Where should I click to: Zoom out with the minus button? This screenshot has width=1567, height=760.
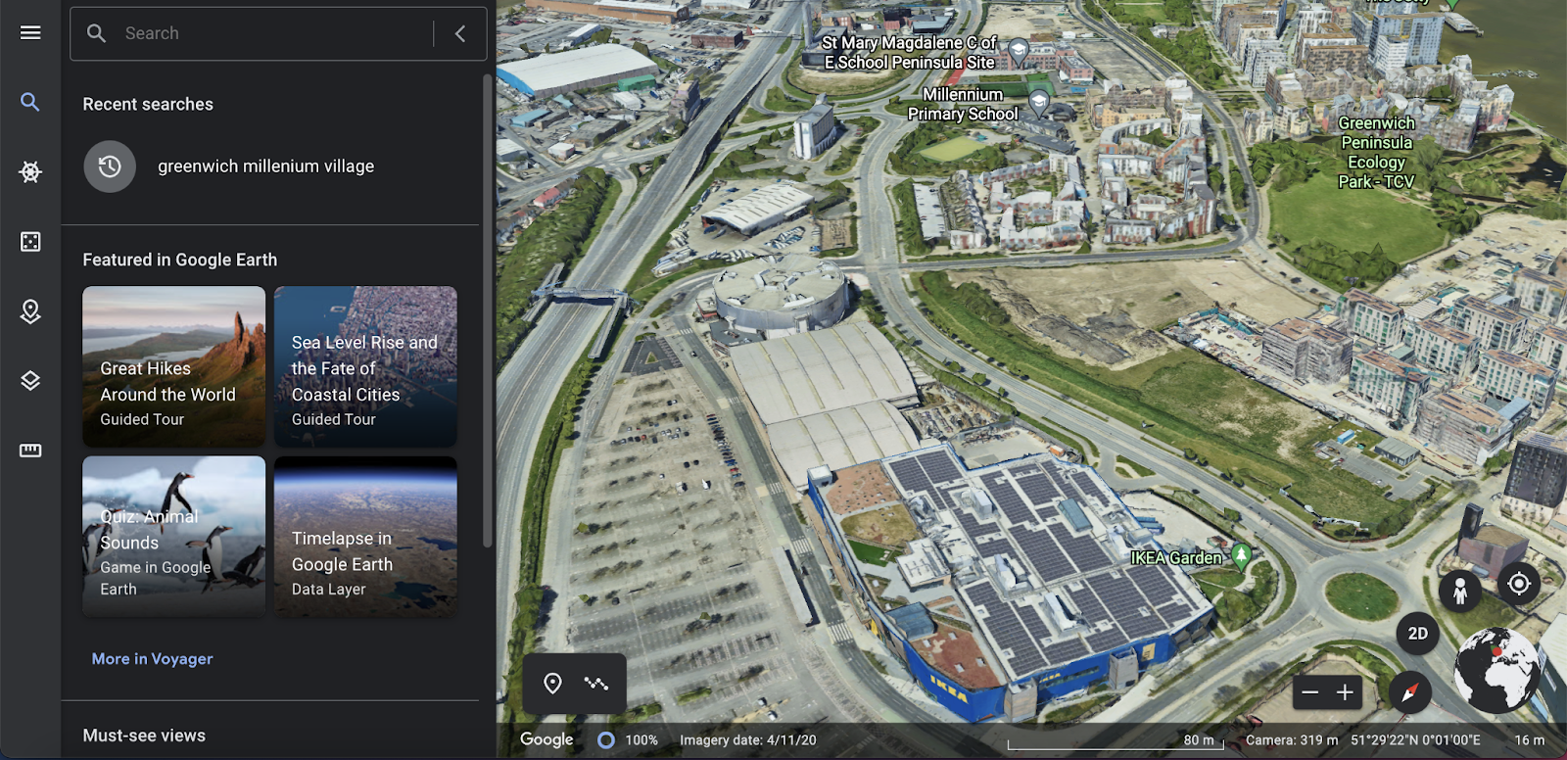point(1310,692)
